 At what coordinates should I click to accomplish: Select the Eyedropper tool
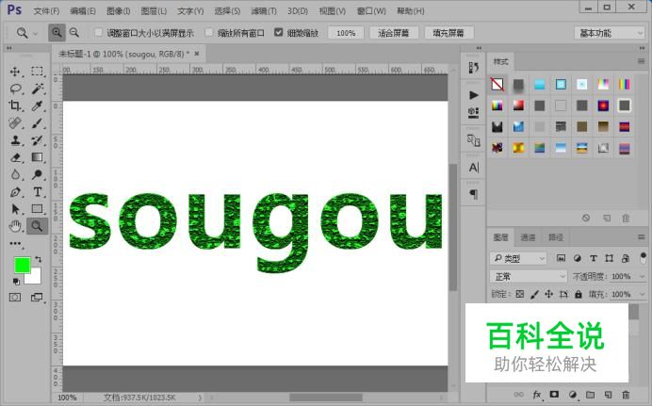pos(37,106)
